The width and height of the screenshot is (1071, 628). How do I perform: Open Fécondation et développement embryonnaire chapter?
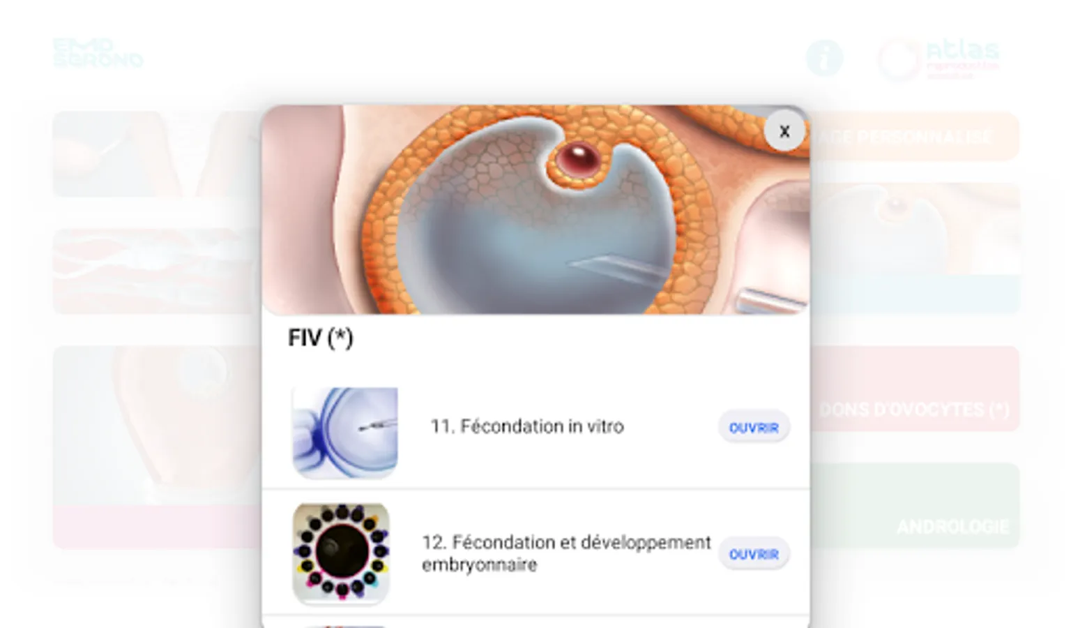point(754,553)
